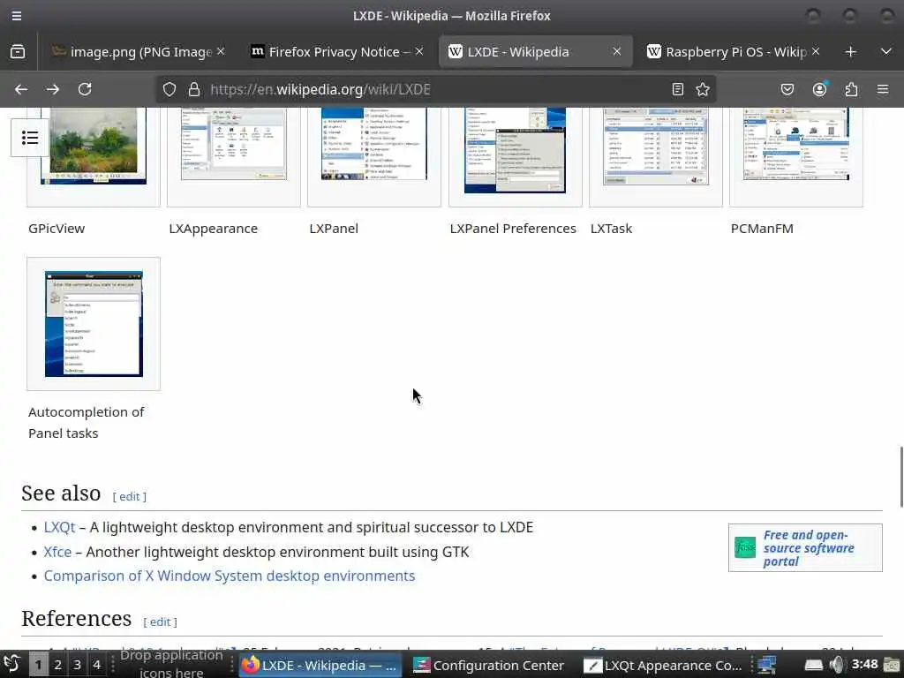Bookmark this page with the star icon
The height and width of the screenshot is (678, 904).
702,89
